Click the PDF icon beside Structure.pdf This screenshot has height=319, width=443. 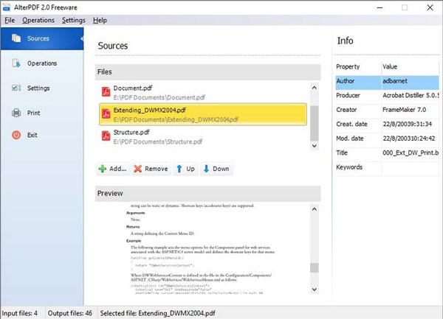coord(106,136)
